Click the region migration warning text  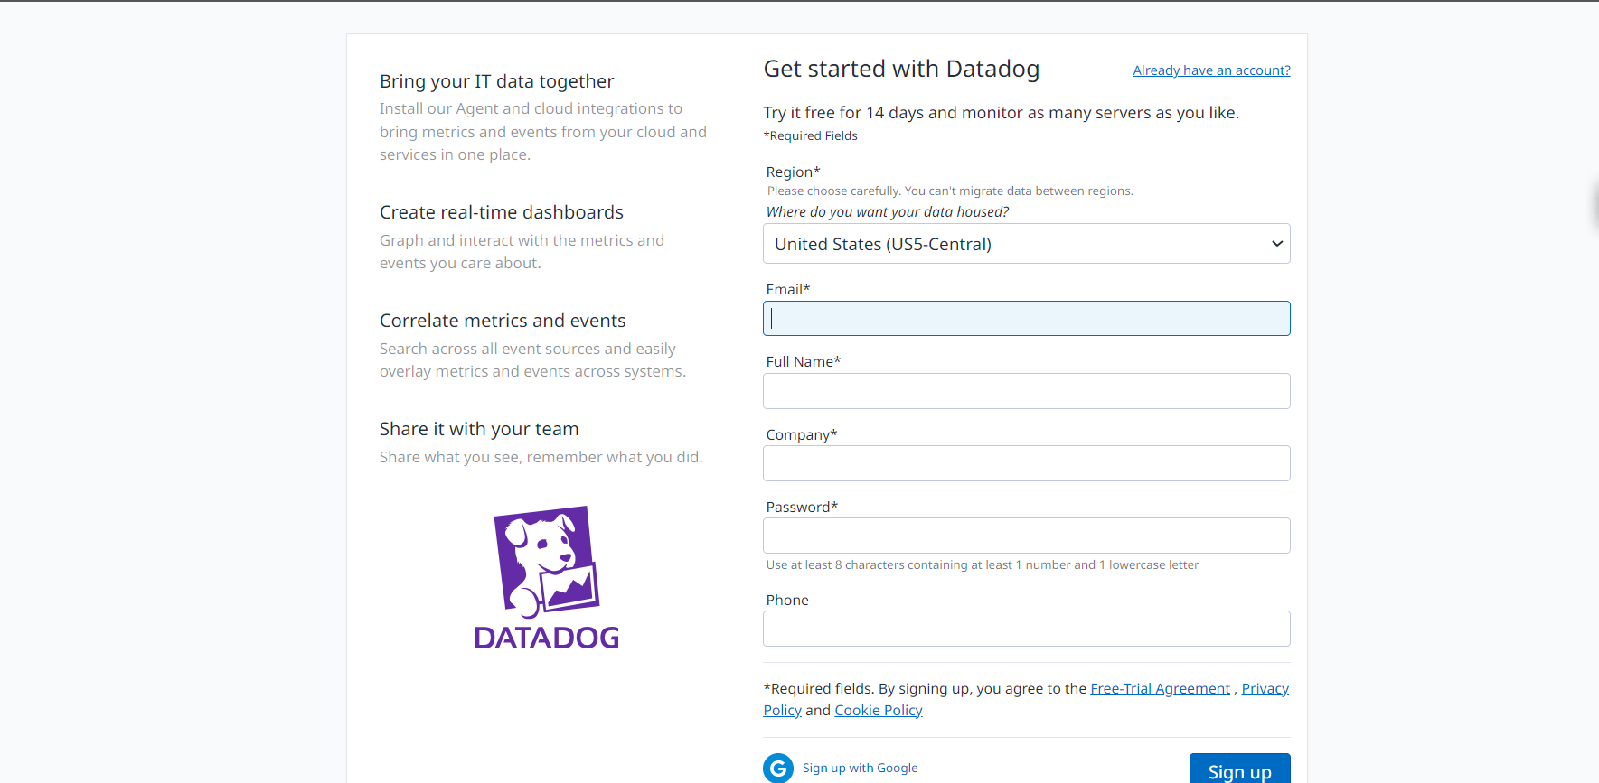click(950, 191)
